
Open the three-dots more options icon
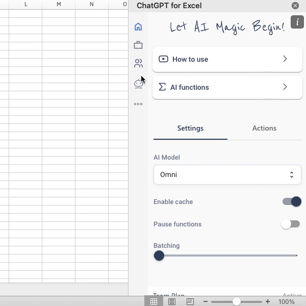click(x=138, y=104)
